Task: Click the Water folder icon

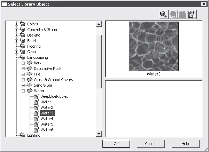Action: pyautogui.click(x=30, y=91)
